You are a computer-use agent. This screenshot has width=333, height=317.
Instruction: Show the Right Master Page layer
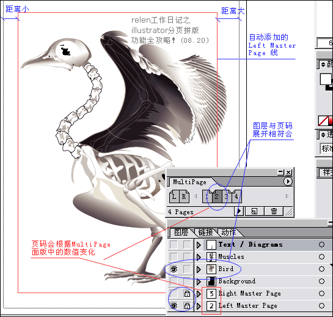click(x=174, y=294)
